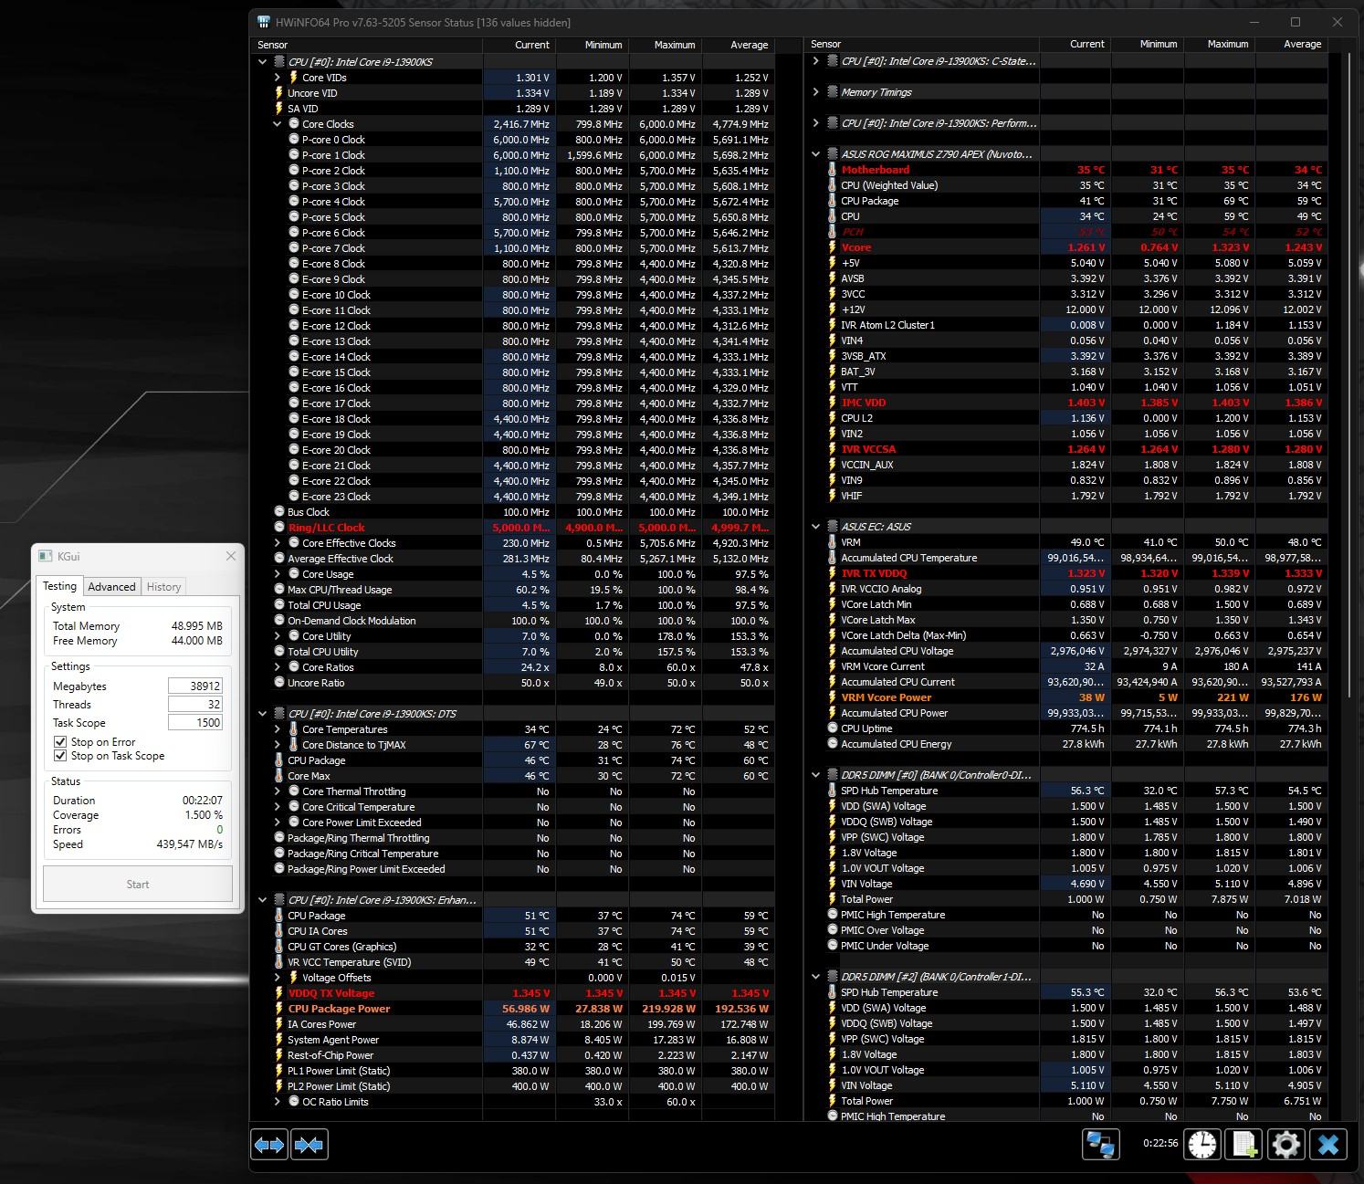
Task: Click the Bus Clock circle icon
Action: click(x=279, y=512)
